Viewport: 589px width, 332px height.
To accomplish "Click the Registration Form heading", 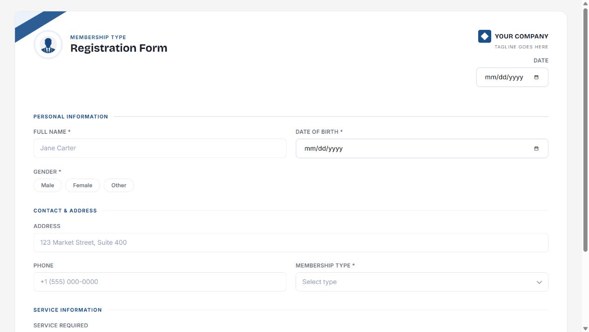I will [119, 48].
